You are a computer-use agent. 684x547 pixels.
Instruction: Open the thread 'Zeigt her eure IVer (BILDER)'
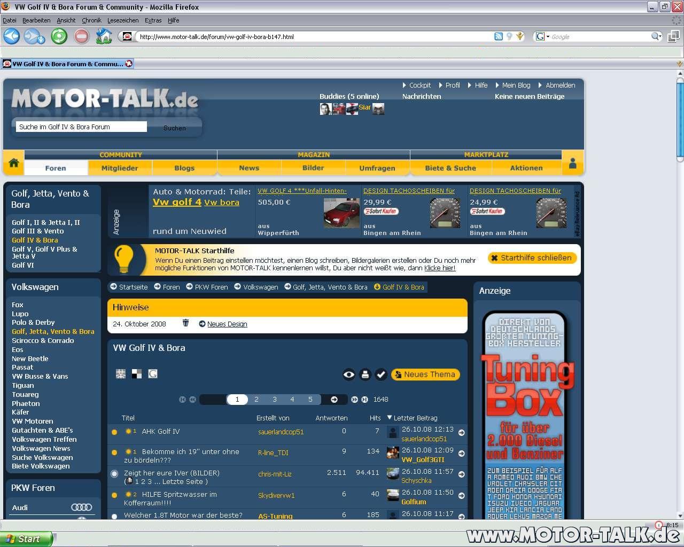tap(172, 473)
